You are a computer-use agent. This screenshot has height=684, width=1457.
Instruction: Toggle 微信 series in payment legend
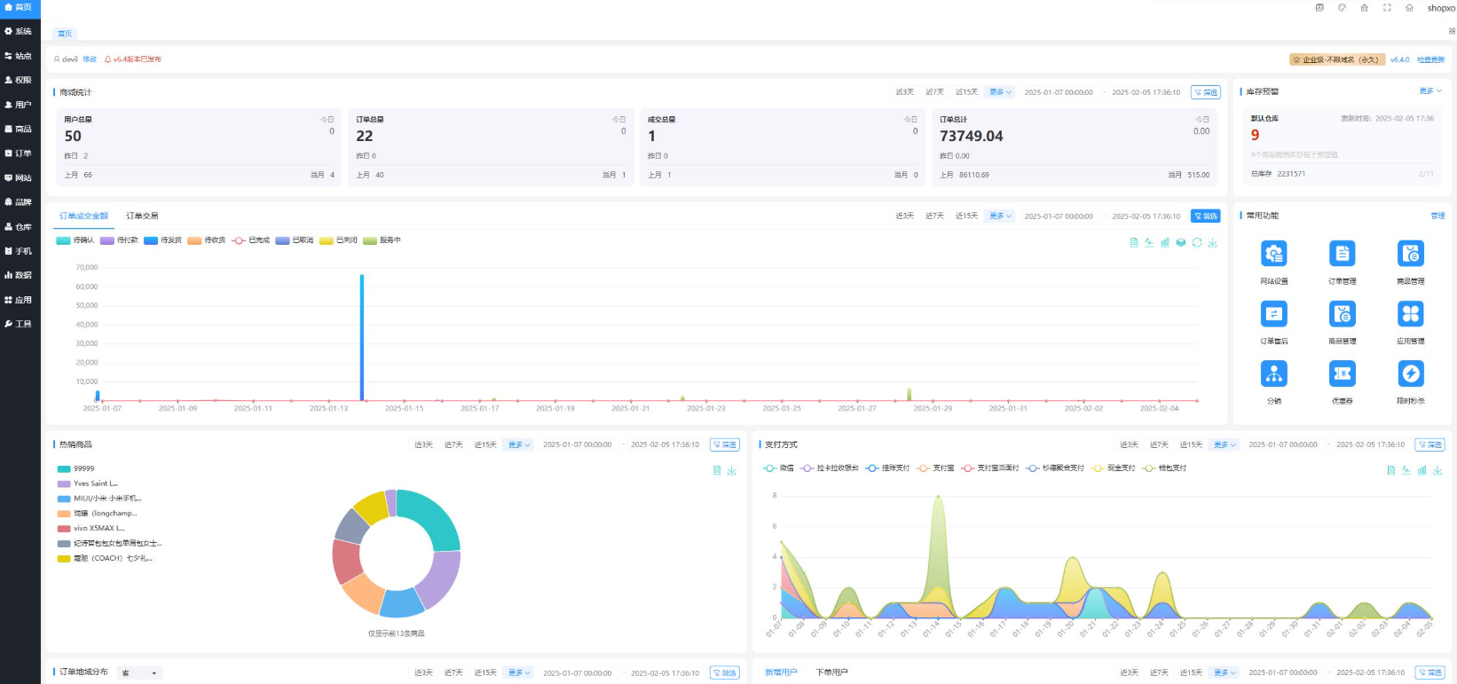(778, 468)
